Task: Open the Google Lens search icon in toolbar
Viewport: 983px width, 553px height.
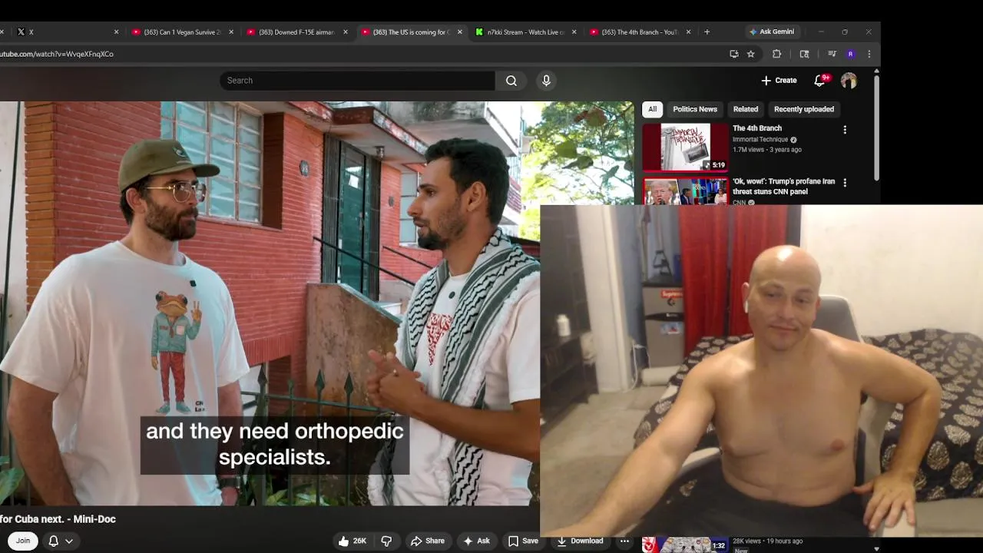Action: [804, 54]
